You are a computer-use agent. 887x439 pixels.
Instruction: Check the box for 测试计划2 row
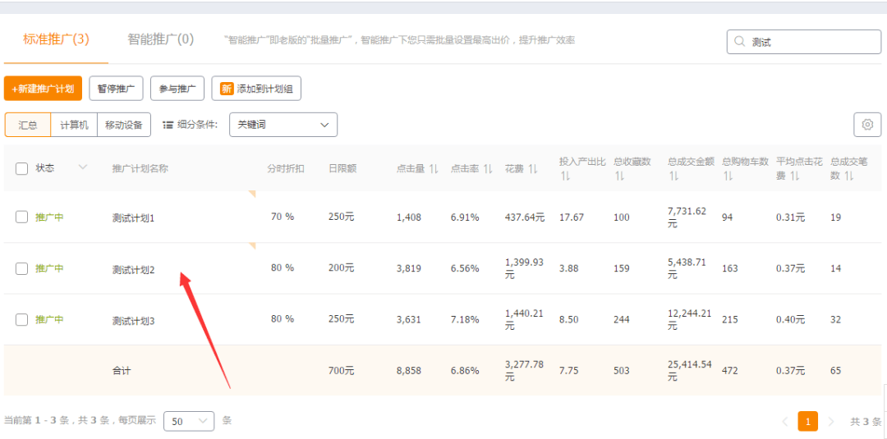(22, 268)
